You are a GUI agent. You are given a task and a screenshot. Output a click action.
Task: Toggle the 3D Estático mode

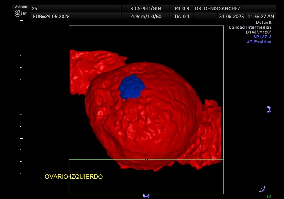tap(259, 42)
